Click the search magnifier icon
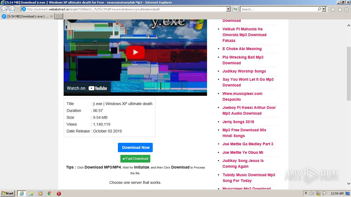Image resolution: width=351 pixels, height=197 pixels. coord(319,9)
